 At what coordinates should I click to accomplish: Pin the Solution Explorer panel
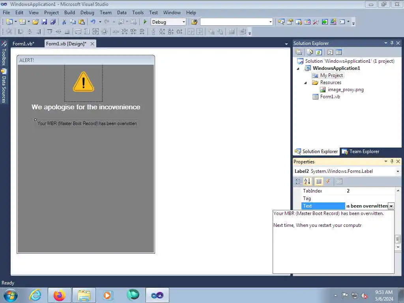click(392, 43)
